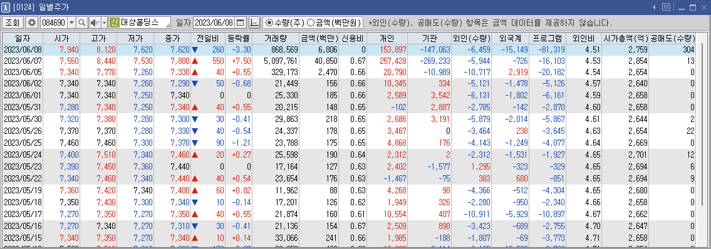The image size is (711, 249).
Task: Click the title text [0124] 일별주가
Action: [x=41, y=8]
